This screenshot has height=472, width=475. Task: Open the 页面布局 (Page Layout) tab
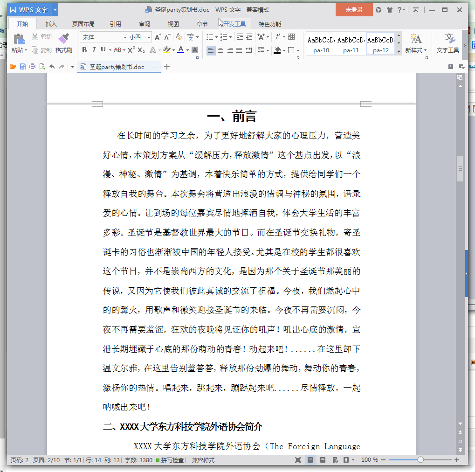point(83,24)
